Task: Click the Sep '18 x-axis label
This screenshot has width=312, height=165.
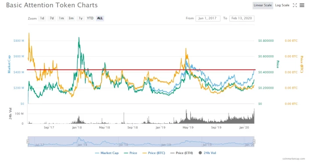Action: tap(133, 127)
